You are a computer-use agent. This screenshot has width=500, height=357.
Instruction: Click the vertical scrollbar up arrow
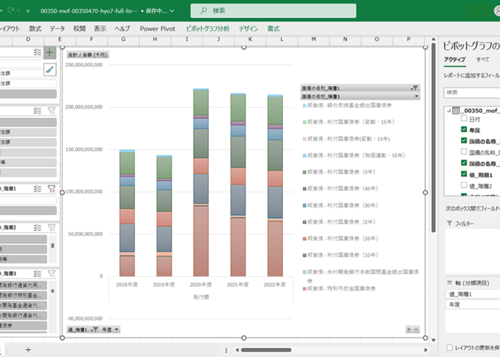tap(433, 39)
